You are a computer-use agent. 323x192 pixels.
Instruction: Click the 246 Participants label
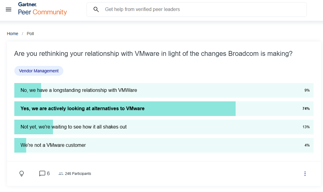click(x=78, y=174)
